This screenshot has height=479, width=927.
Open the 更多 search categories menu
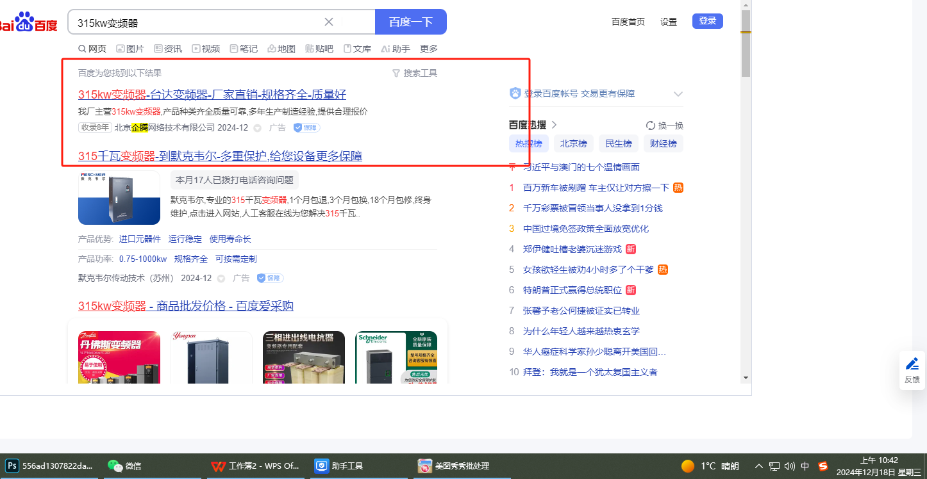429,49
